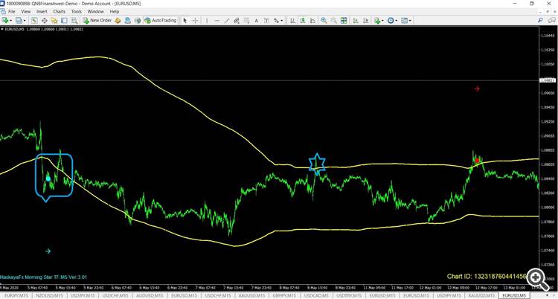This screenshot has width=558, height=299.
Task: Expand the Indicators dropdown arrow
Action: pos(382,21)
